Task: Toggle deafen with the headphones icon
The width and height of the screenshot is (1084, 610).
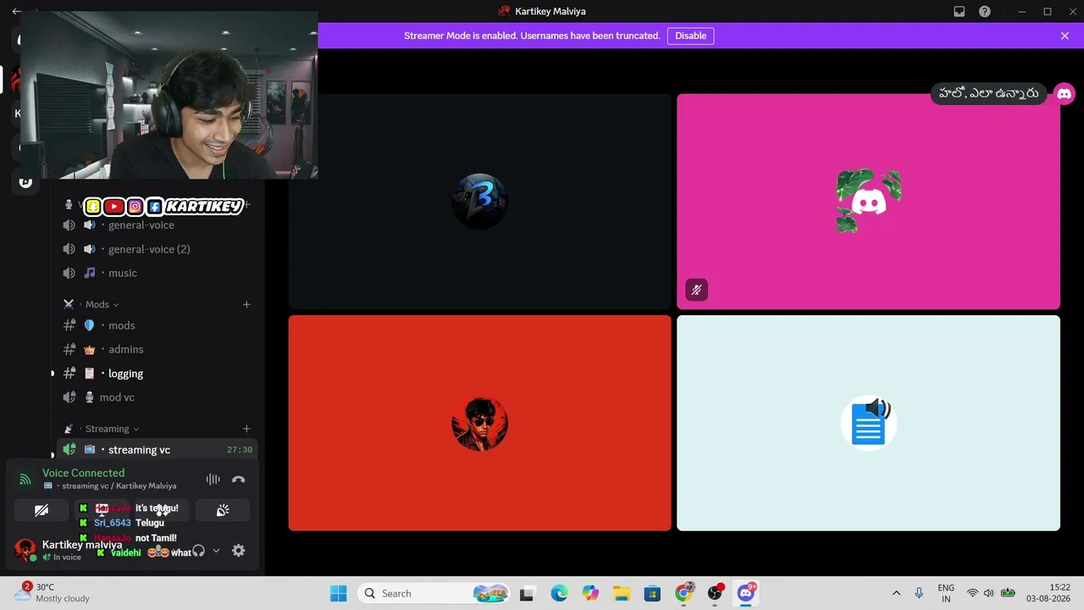Action: pos(198,551)
